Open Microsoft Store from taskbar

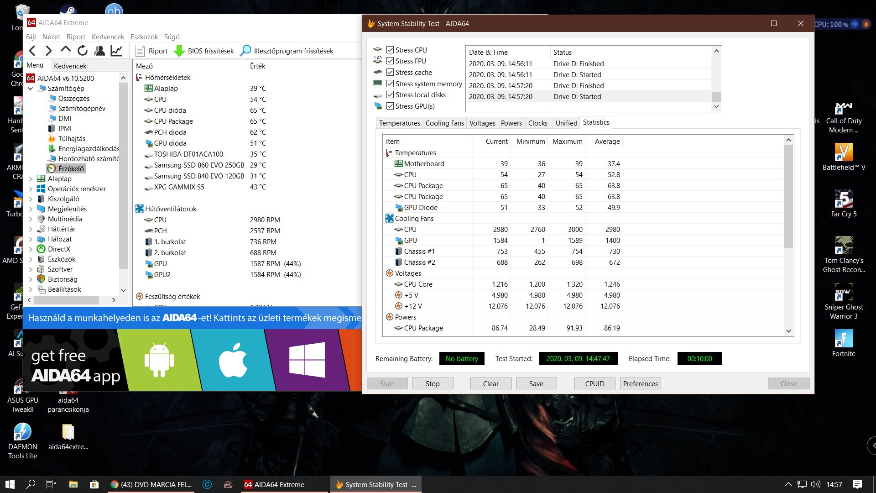[x=94, y=484]
